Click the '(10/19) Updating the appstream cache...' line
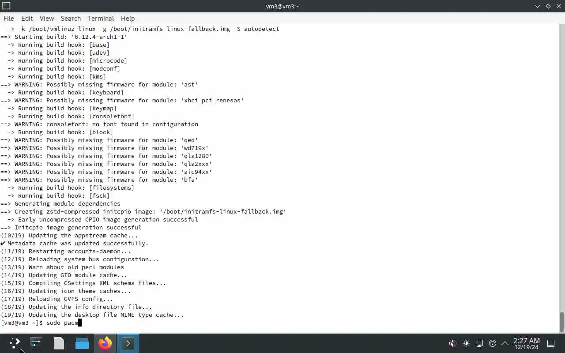Viewport: 565px width, 353px height. coord(69,235)
